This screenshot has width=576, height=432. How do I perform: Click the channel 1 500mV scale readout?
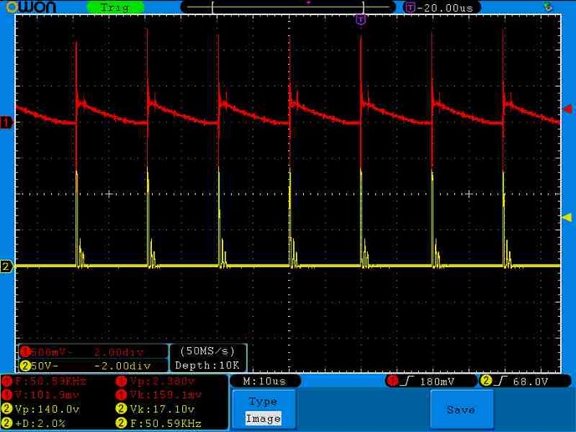pos(93,352)
